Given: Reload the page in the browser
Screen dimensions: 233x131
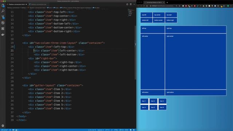Looking at the screenshot, I should pyautogui.click(x=147, y=6).
